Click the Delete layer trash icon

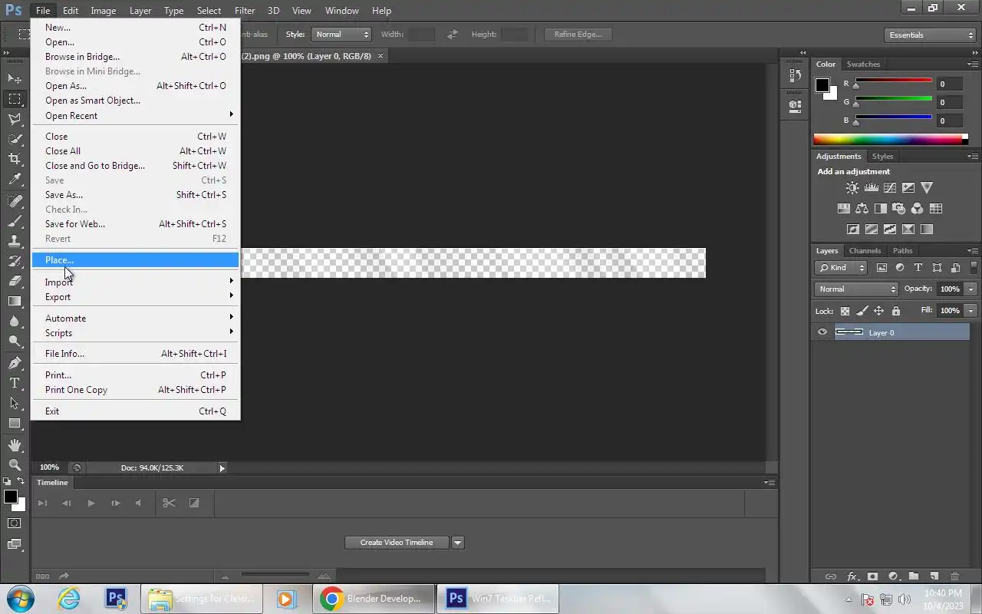coord(955,576)
